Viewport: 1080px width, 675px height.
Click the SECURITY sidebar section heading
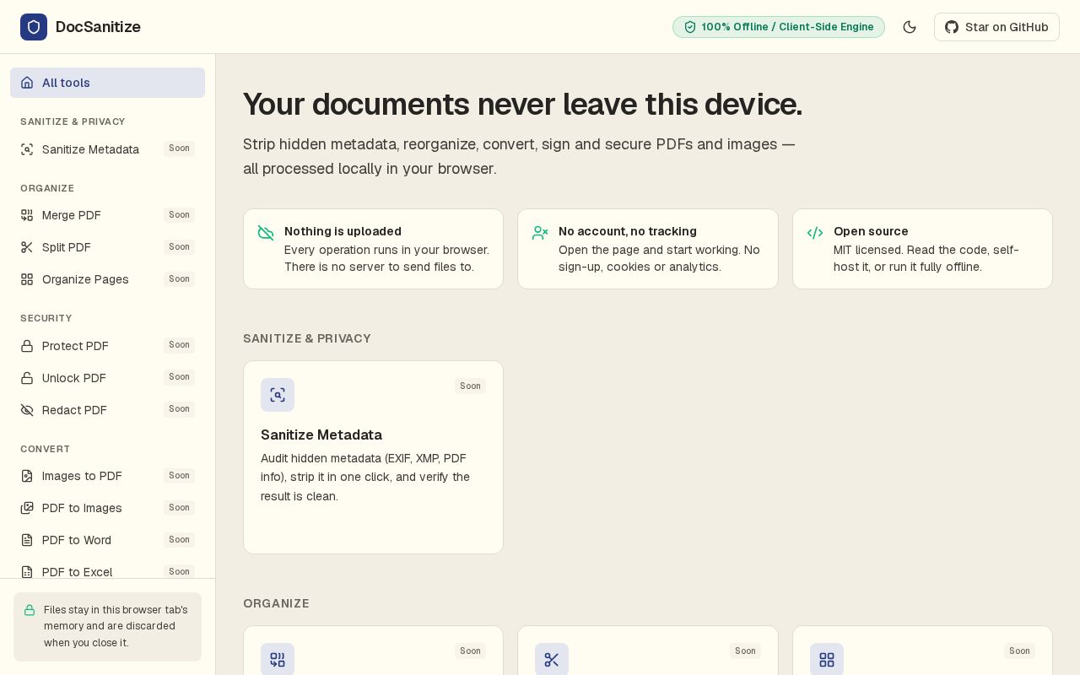(46, 318)
